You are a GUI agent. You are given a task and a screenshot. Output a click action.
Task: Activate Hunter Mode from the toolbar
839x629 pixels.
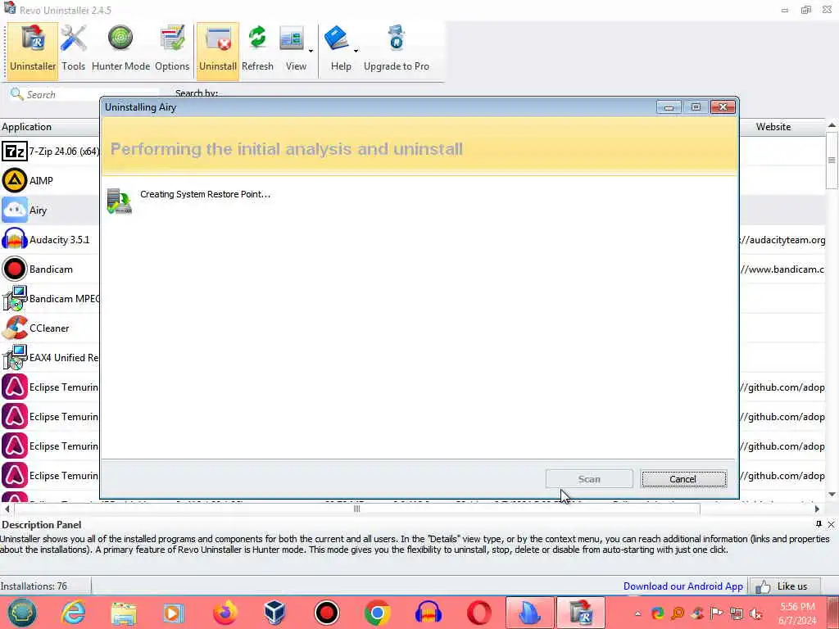pos(121,49)
